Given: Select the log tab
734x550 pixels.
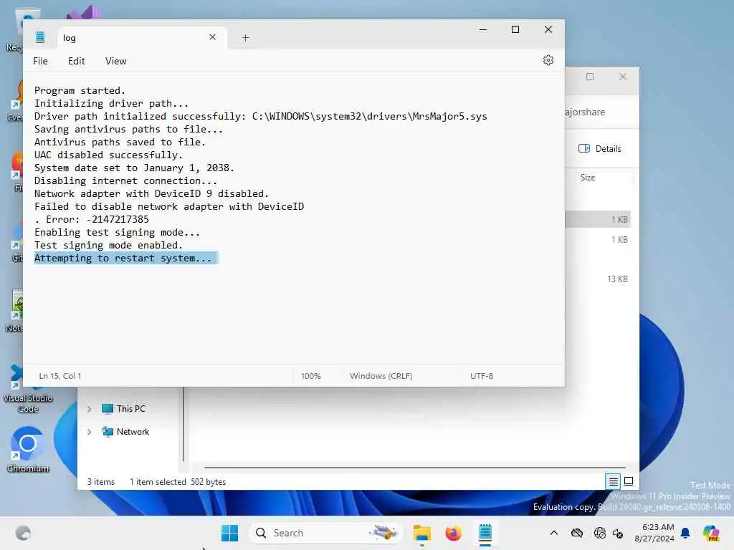Looking at the screenshot, I should (143, 38).
